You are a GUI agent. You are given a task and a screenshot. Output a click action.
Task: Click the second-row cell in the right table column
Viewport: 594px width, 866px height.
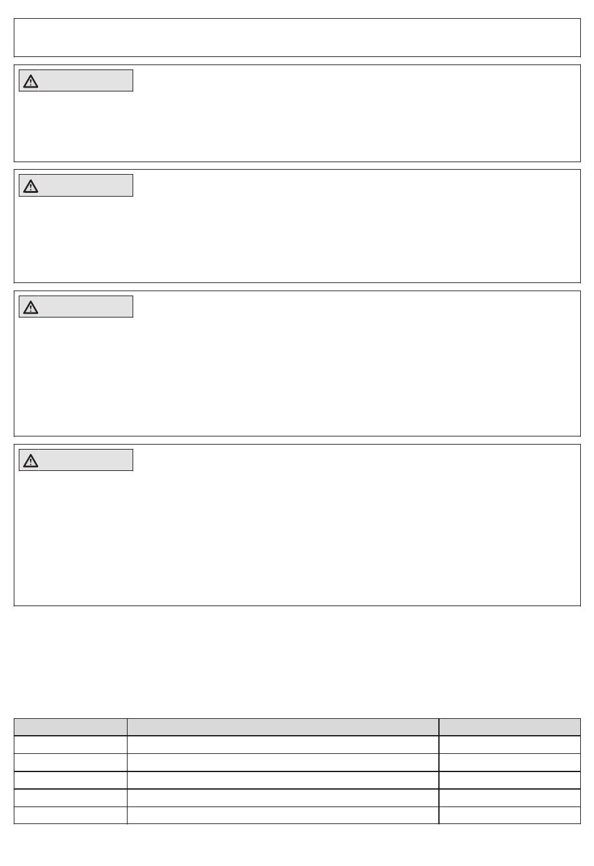tap(510, 763)
